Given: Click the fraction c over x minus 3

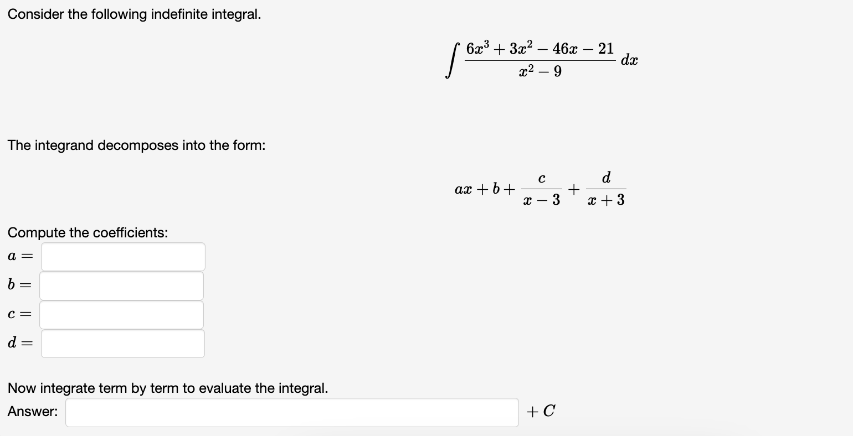Looking at the screenshot, I should click(543, 189).
